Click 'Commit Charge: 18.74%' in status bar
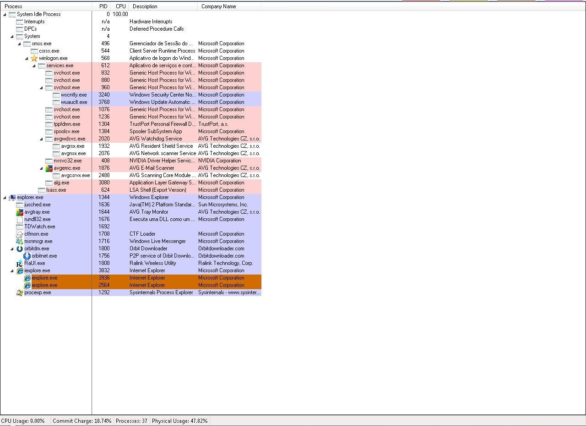 82,421
